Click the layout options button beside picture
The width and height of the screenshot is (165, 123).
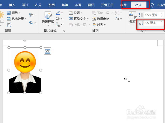click(48, 51)
